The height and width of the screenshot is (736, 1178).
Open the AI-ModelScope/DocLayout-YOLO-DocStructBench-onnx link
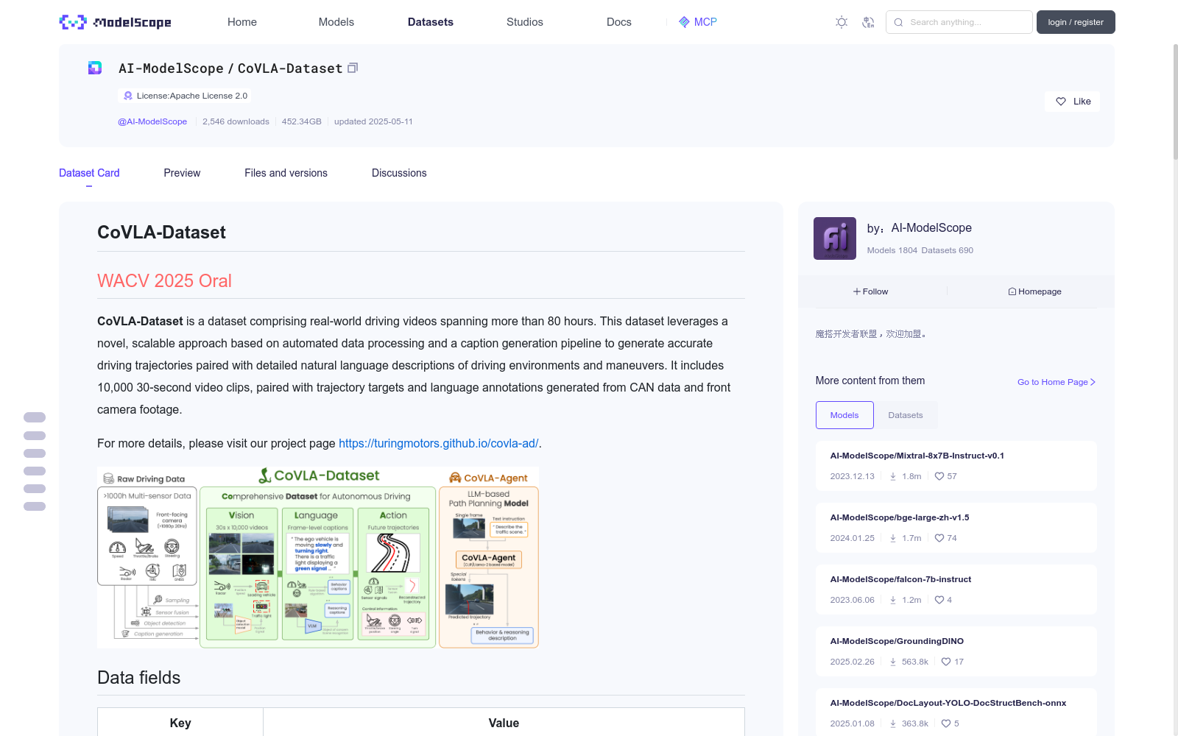pos(948,703)
